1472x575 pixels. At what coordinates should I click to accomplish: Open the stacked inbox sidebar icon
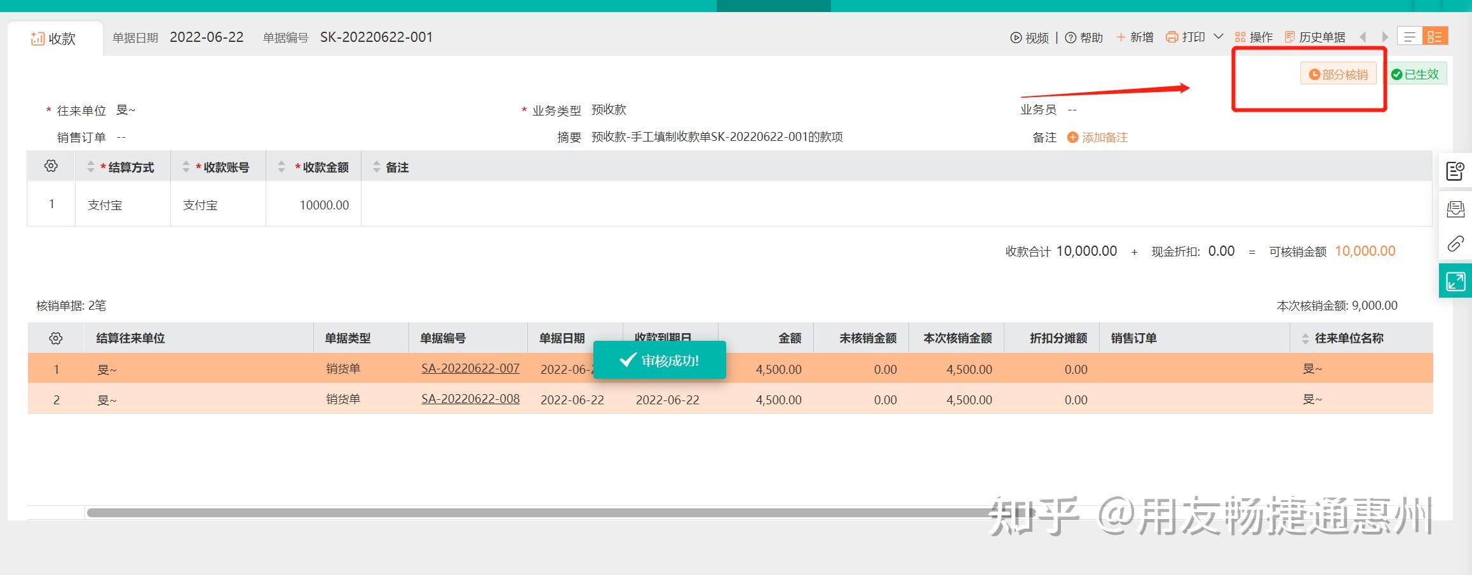coord(1455,208)
